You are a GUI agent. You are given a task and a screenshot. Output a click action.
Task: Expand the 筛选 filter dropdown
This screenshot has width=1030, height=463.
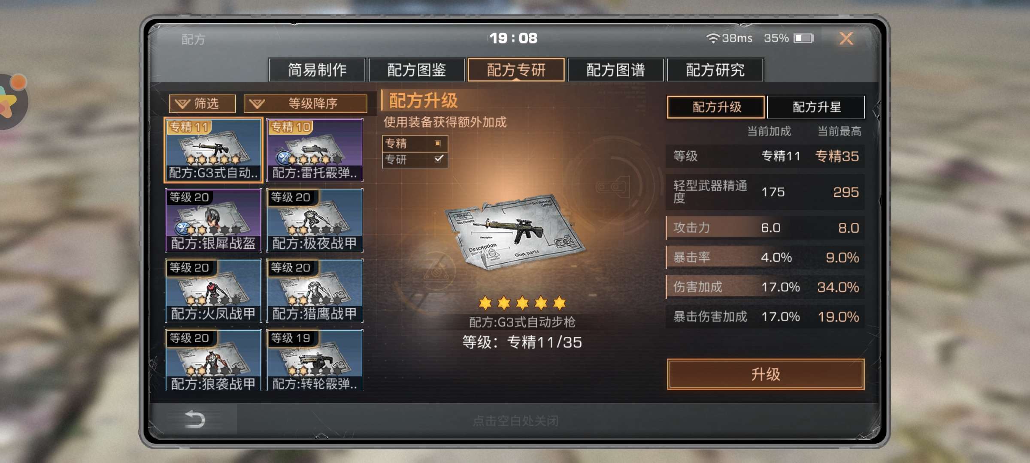[x=202, y=103]
